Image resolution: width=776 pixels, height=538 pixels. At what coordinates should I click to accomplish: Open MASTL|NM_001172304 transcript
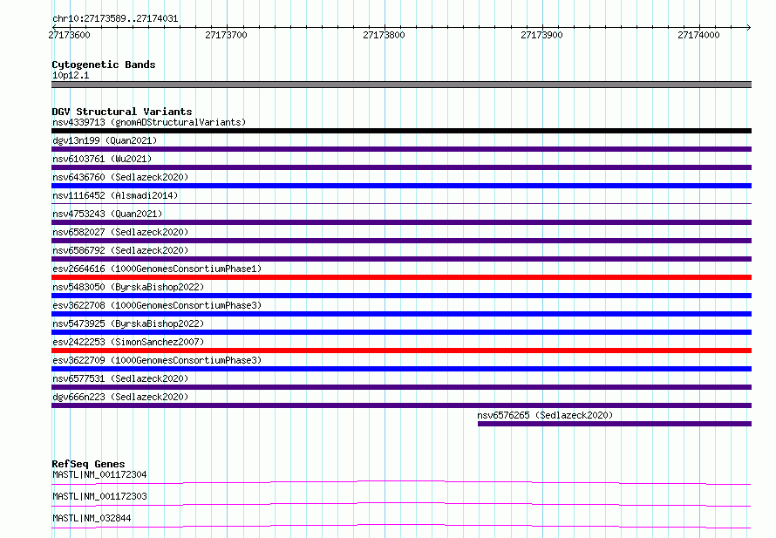tap(99, 474)
